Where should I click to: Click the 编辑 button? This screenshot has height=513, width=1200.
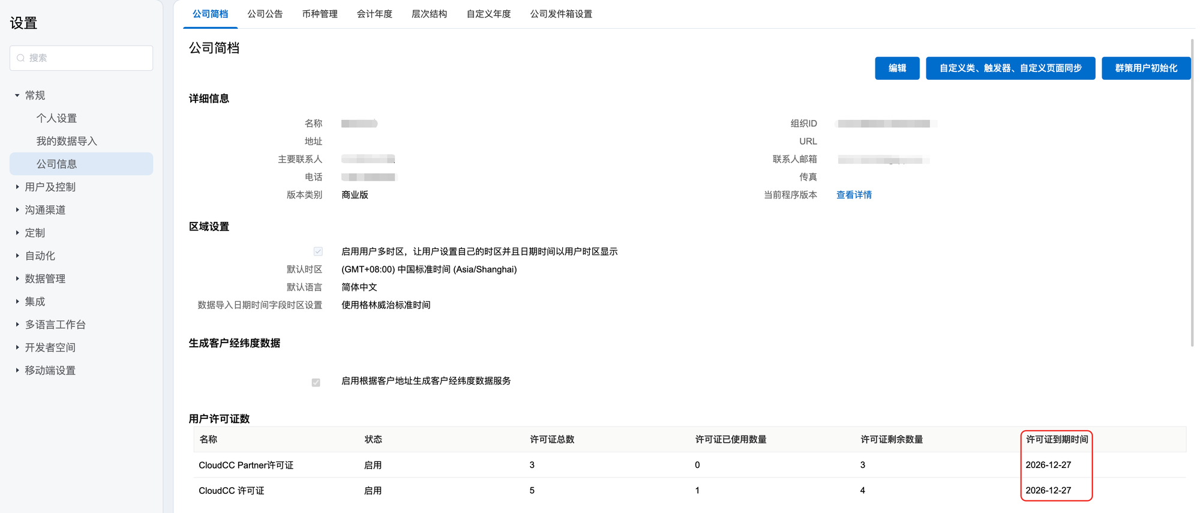tap(897, 68)
